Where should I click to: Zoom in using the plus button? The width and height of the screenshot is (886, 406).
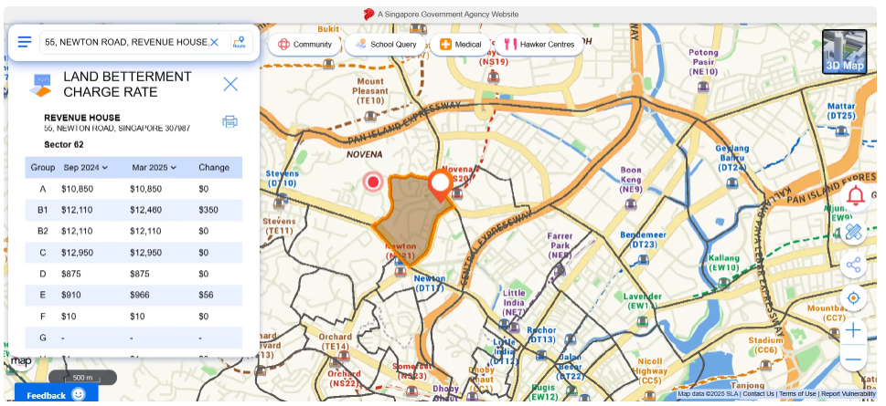click(854, 329)
